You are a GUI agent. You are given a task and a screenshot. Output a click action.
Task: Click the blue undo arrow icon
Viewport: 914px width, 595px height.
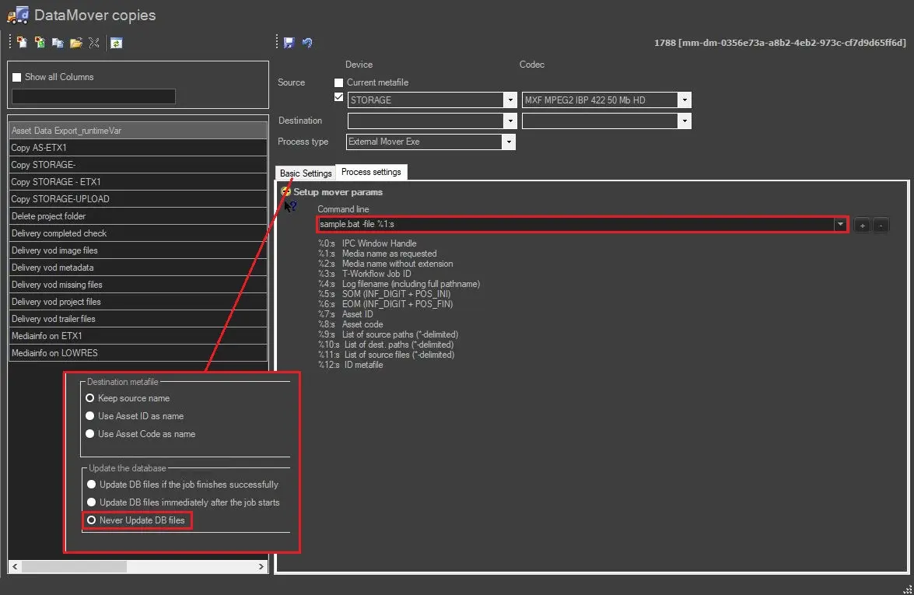[307, 43]
